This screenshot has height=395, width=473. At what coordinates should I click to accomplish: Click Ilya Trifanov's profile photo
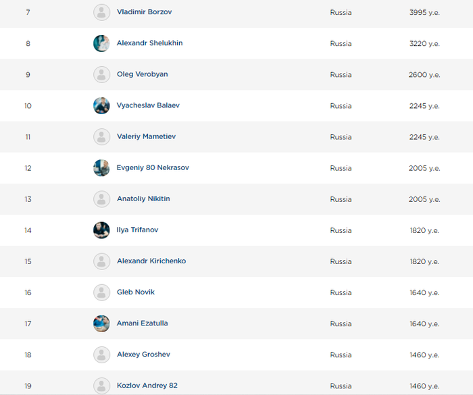tap(101, 230)
